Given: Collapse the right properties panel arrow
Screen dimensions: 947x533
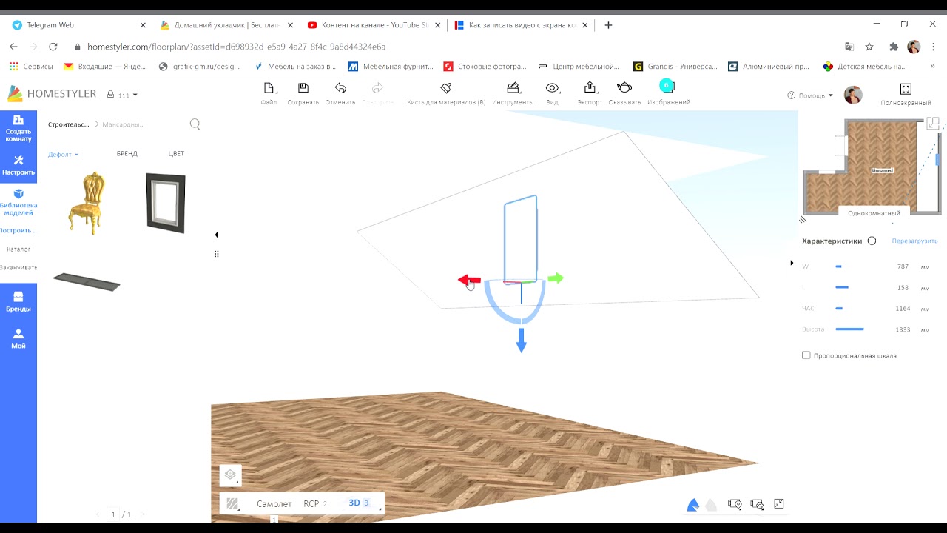Looking at the screenshot, I should pyautogui.click(x=792, y=263).
